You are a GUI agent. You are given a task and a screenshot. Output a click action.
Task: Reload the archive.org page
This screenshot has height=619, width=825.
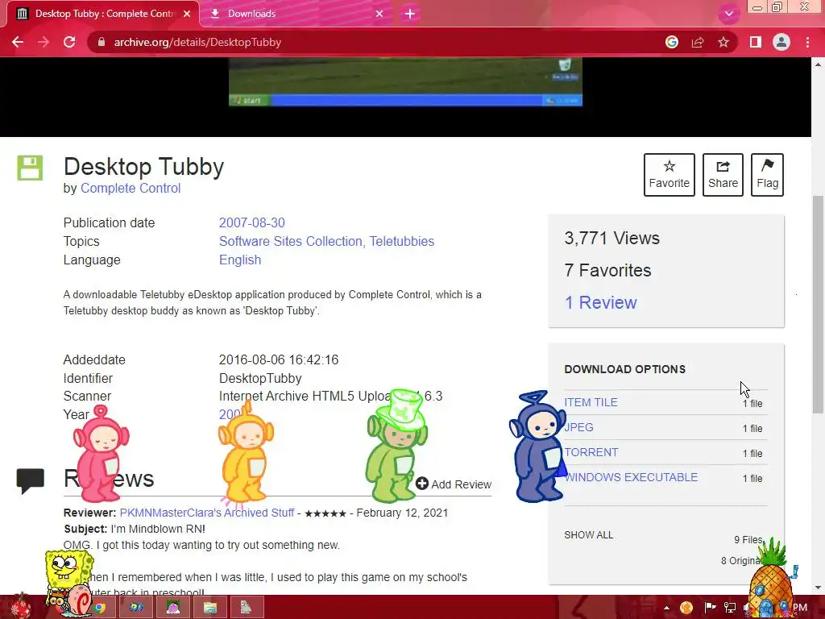(x=69, y=42)
